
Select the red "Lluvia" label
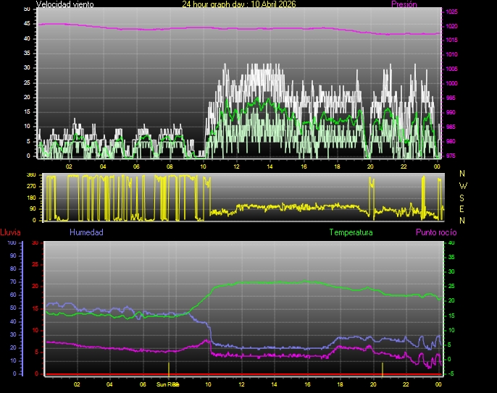10,232
